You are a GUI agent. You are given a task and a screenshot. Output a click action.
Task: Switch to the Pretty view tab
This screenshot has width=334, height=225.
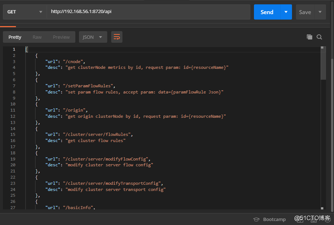[x=15, y=37]
